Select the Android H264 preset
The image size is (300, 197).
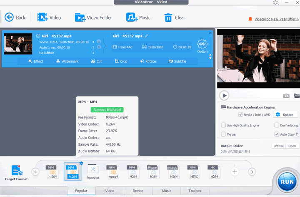coord(174,172)
